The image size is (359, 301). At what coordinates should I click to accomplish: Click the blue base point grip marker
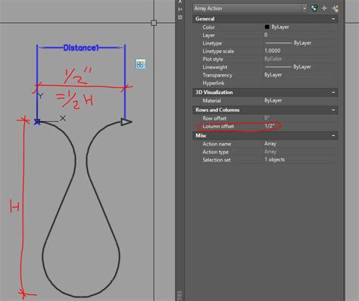(x=37, y=122)
